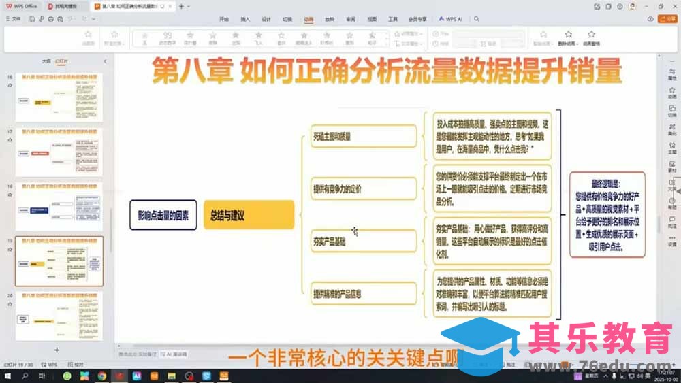Click the AI 演讲稿 button below slide
The image size is (681, 383).
174,354
